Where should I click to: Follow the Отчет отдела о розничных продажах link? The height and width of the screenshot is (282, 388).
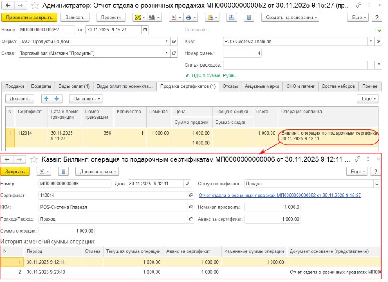(x=280, y=196)
